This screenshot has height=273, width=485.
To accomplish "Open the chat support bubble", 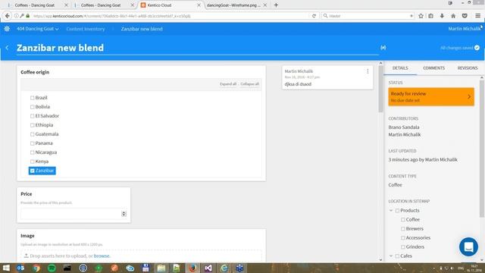I will (x=468, y=246).
